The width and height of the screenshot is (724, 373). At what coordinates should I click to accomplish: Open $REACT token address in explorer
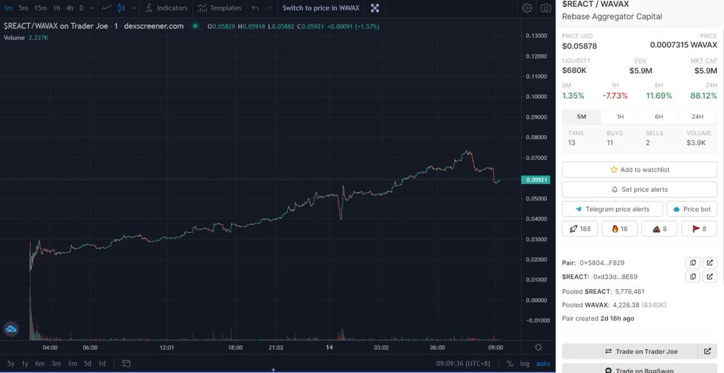click(710, 276)
